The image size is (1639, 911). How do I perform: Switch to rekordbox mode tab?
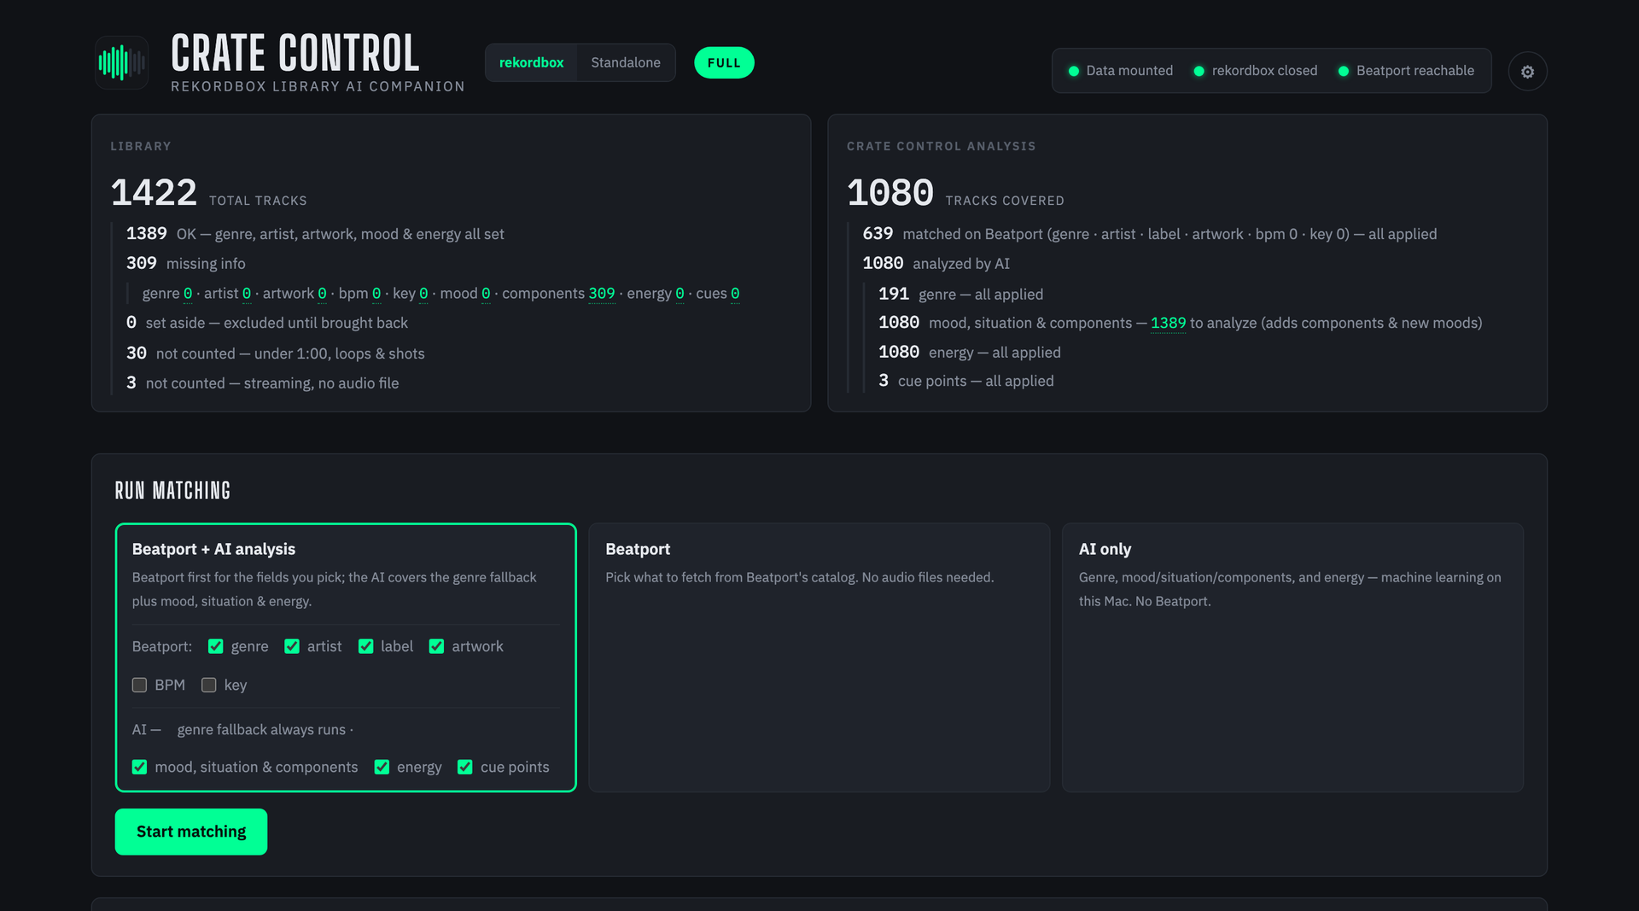pos(531,62)
